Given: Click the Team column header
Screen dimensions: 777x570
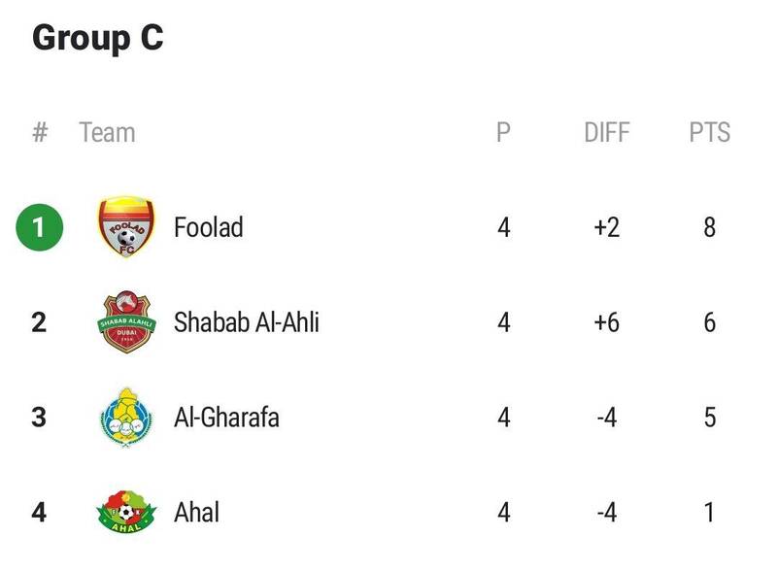Looking at the screenshot, I should [x=107, y=133].
